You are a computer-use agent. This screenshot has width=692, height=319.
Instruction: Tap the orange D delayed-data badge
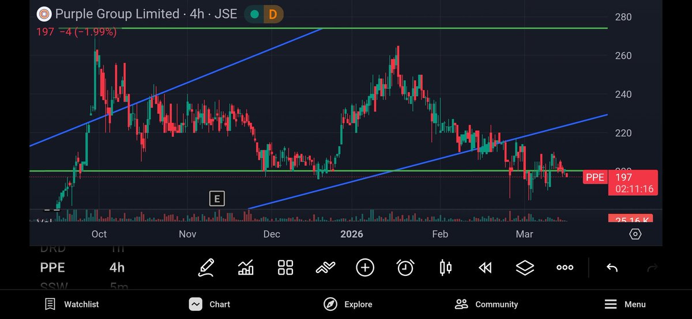(x=273, y=14)
